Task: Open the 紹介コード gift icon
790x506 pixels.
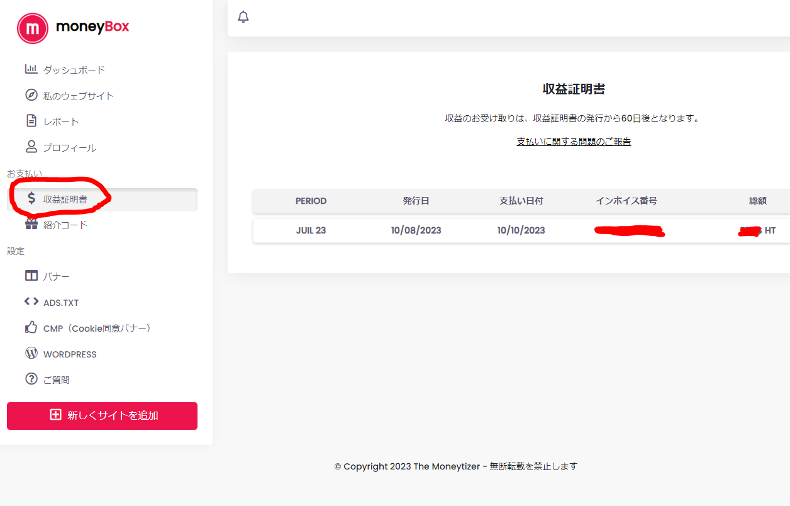Action: 31,224
